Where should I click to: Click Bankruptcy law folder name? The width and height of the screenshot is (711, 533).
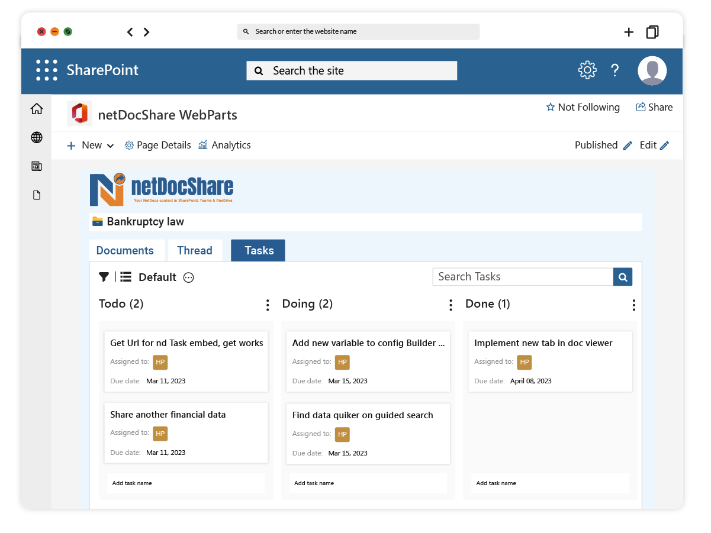click(x=145, y=222)
